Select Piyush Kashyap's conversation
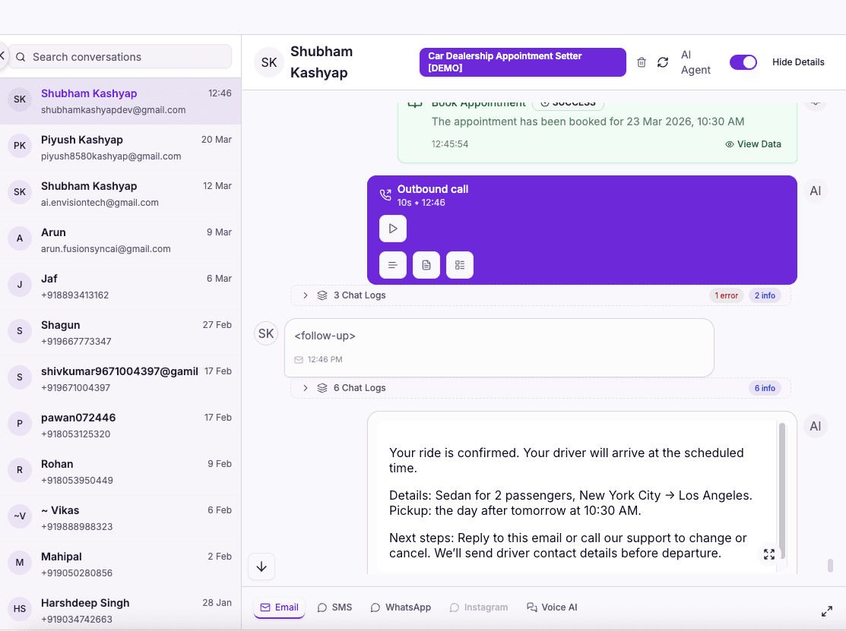846x631 pixels. (122, 147)
